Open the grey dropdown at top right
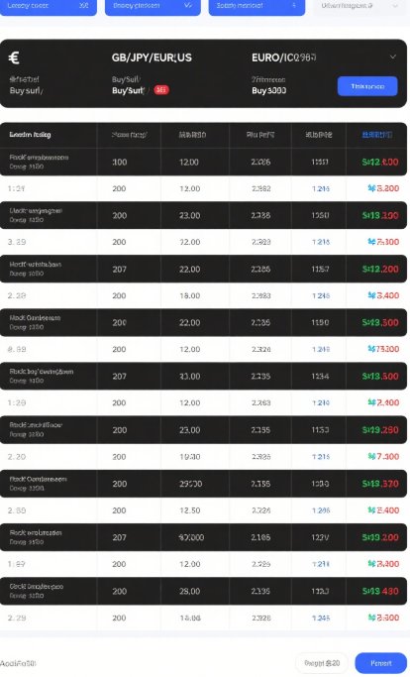 pos(359,6)
